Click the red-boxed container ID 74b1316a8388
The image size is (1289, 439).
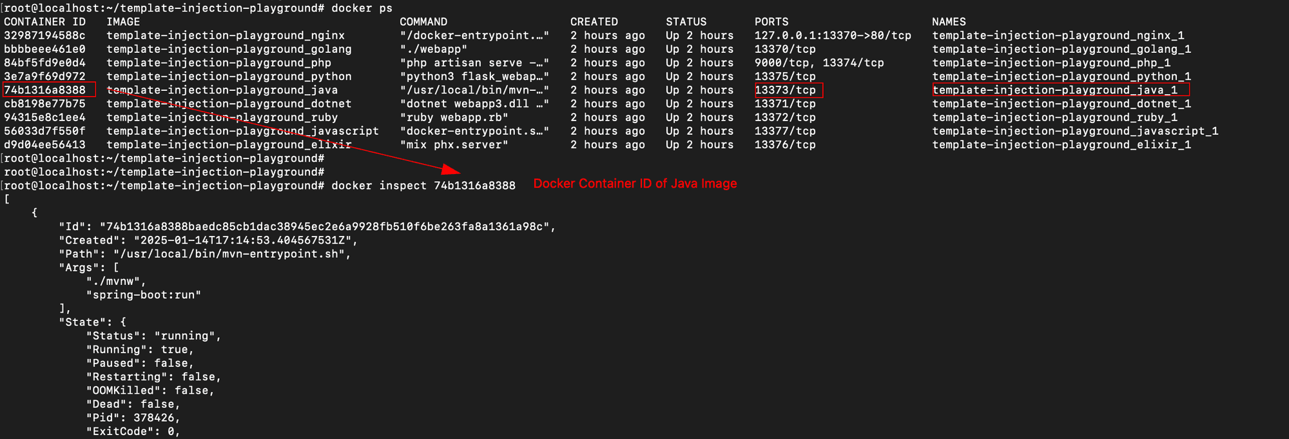45,90
